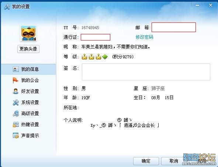Click the 更换头像 button

click(x=28, y=49)
